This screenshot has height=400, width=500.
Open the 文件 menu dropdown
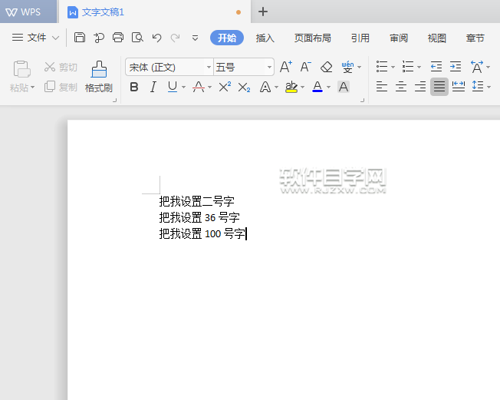coord(36,37)
